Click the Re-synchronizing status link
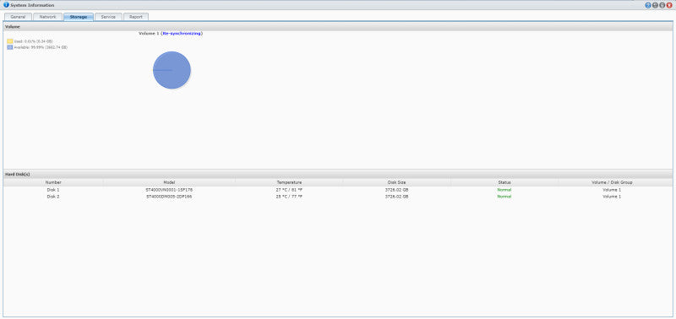This screenshot has width=676, height=319. click(x=182, y=33)
